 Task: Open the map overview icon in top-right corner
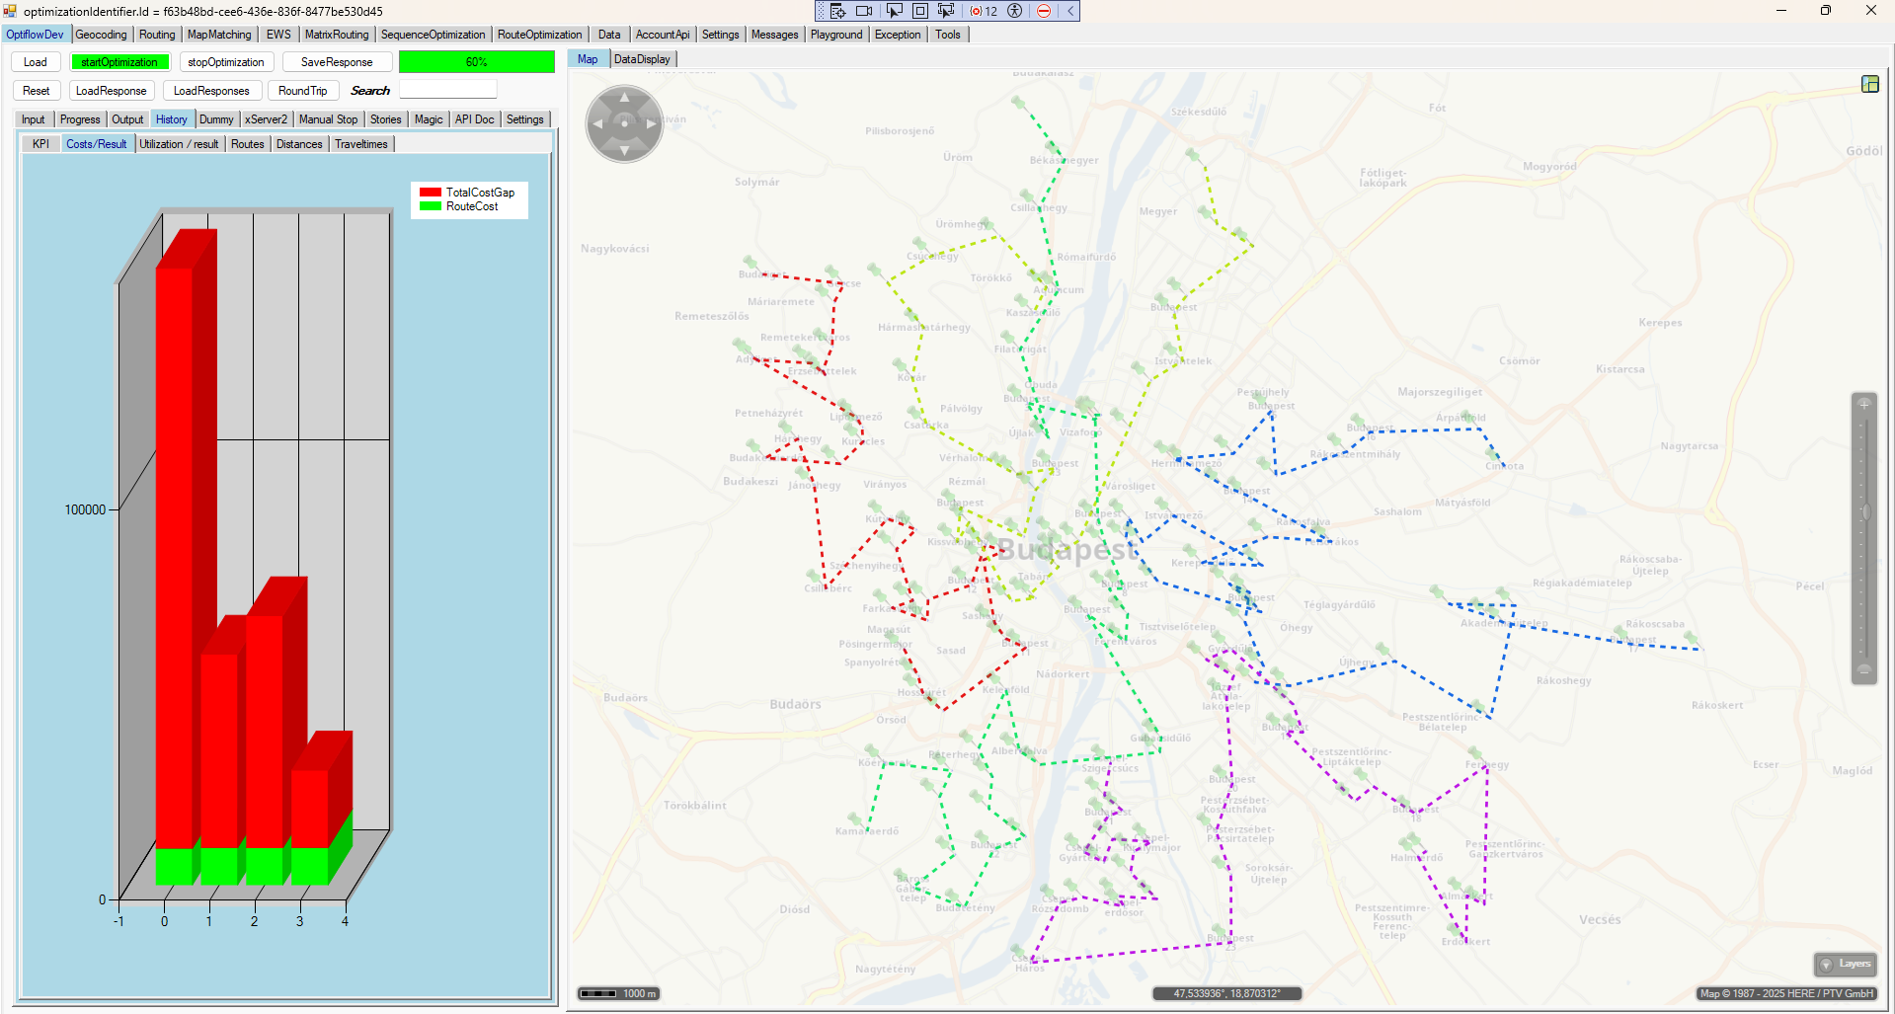(1869, 84)
